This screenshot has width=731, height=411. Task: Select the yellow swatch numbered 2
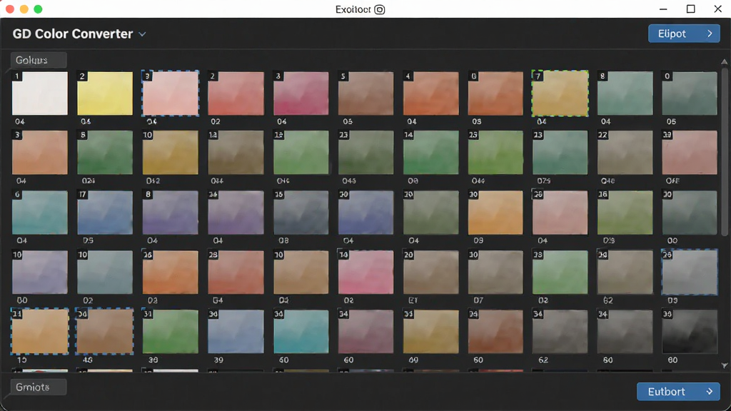[105, 93]
